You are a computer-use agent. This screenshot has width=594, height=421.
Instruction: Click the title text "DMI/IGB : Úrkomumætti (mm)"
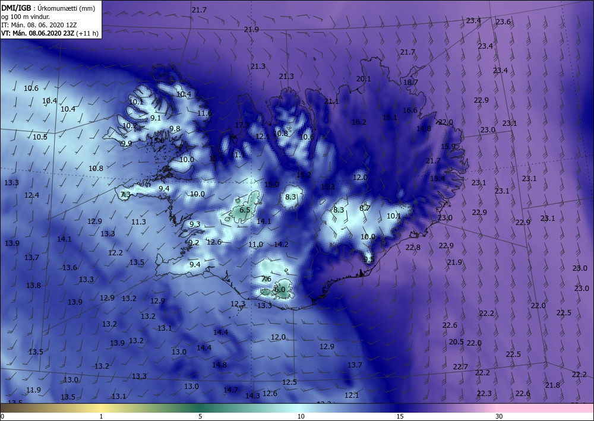tap(48, 8)
